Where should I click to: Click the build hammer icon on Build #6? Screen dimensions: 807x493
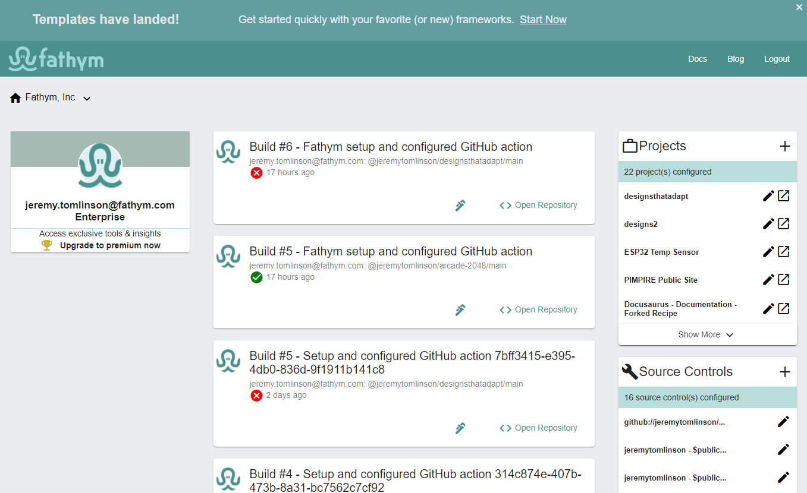(460, 206)
